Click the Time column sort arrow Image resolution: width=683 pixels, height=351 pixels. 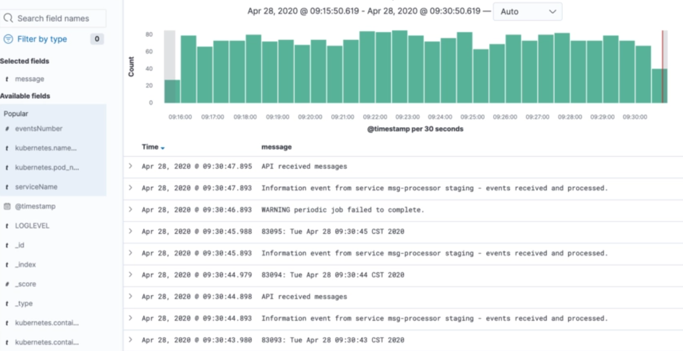[x=163, y=148]
